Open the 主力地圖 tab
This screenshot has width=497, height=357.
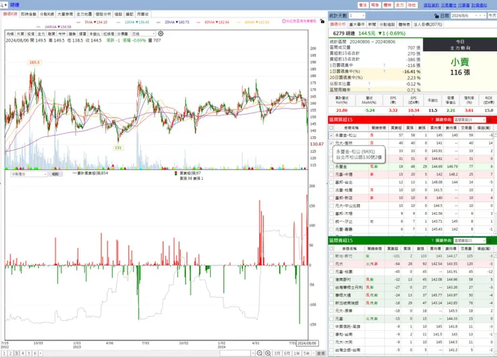pos(85,14)
